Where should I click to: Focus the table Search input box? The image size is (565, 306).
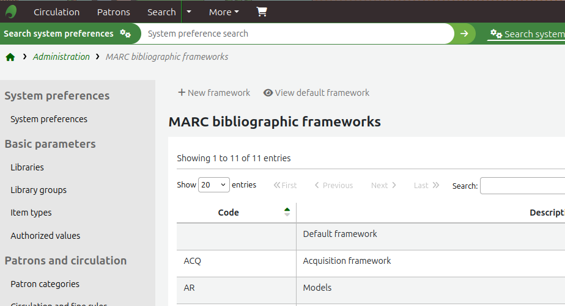coord(522,186)
